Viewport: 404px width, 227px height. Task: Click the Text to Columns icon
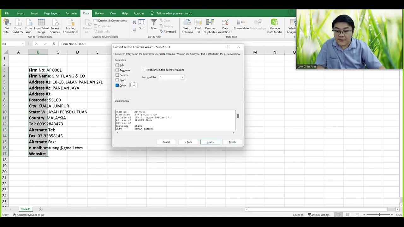[x=187, y=26]
